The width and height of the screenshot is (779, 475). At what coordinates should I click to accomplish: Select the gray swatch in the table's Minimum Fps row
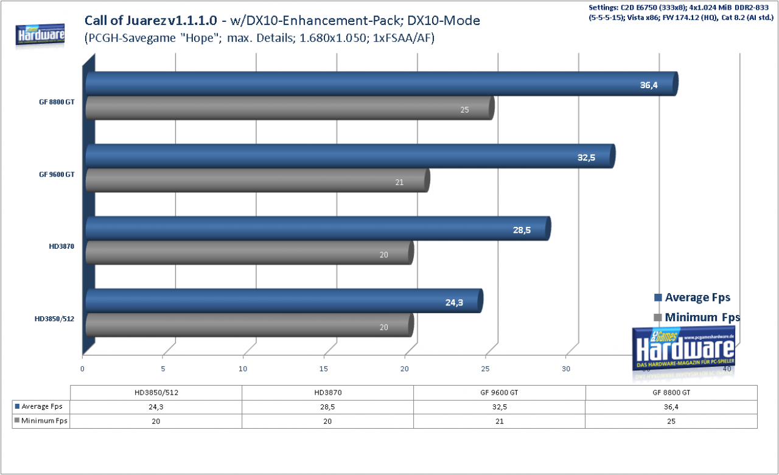click(16, 421)
